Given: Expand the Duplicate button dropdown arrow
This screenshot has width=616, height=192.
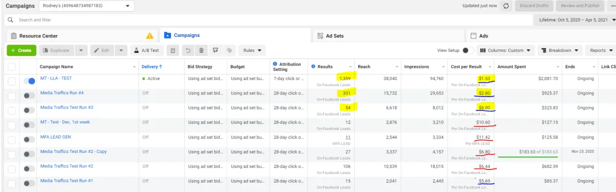Looking at the screenshot, I should coord(81,50).
